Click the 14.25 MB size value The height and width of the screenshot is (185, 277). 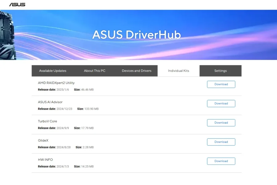click(87, 166)
